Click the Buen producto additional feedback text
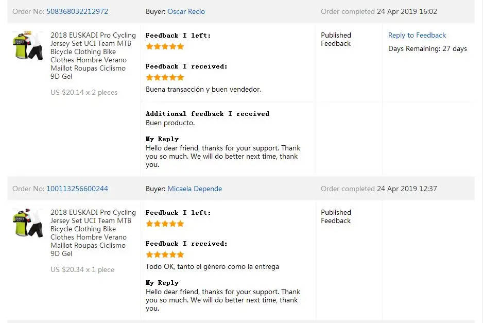 (170, 123)
